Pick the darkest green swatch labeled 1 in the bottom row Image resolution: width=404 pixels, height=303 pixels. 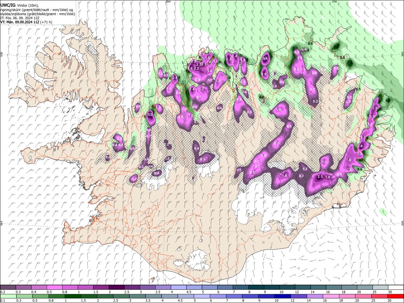73,296
